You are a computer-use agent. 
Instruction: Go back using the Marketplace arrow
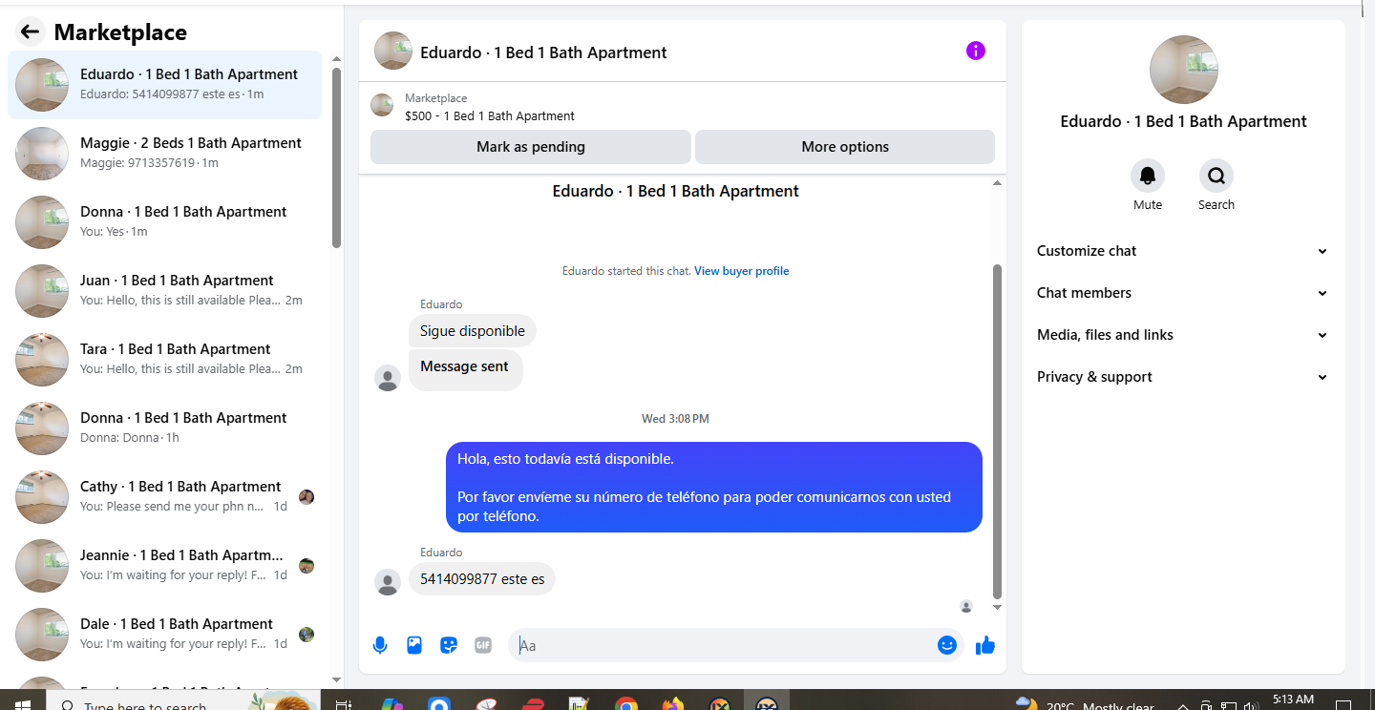(30, 31)
